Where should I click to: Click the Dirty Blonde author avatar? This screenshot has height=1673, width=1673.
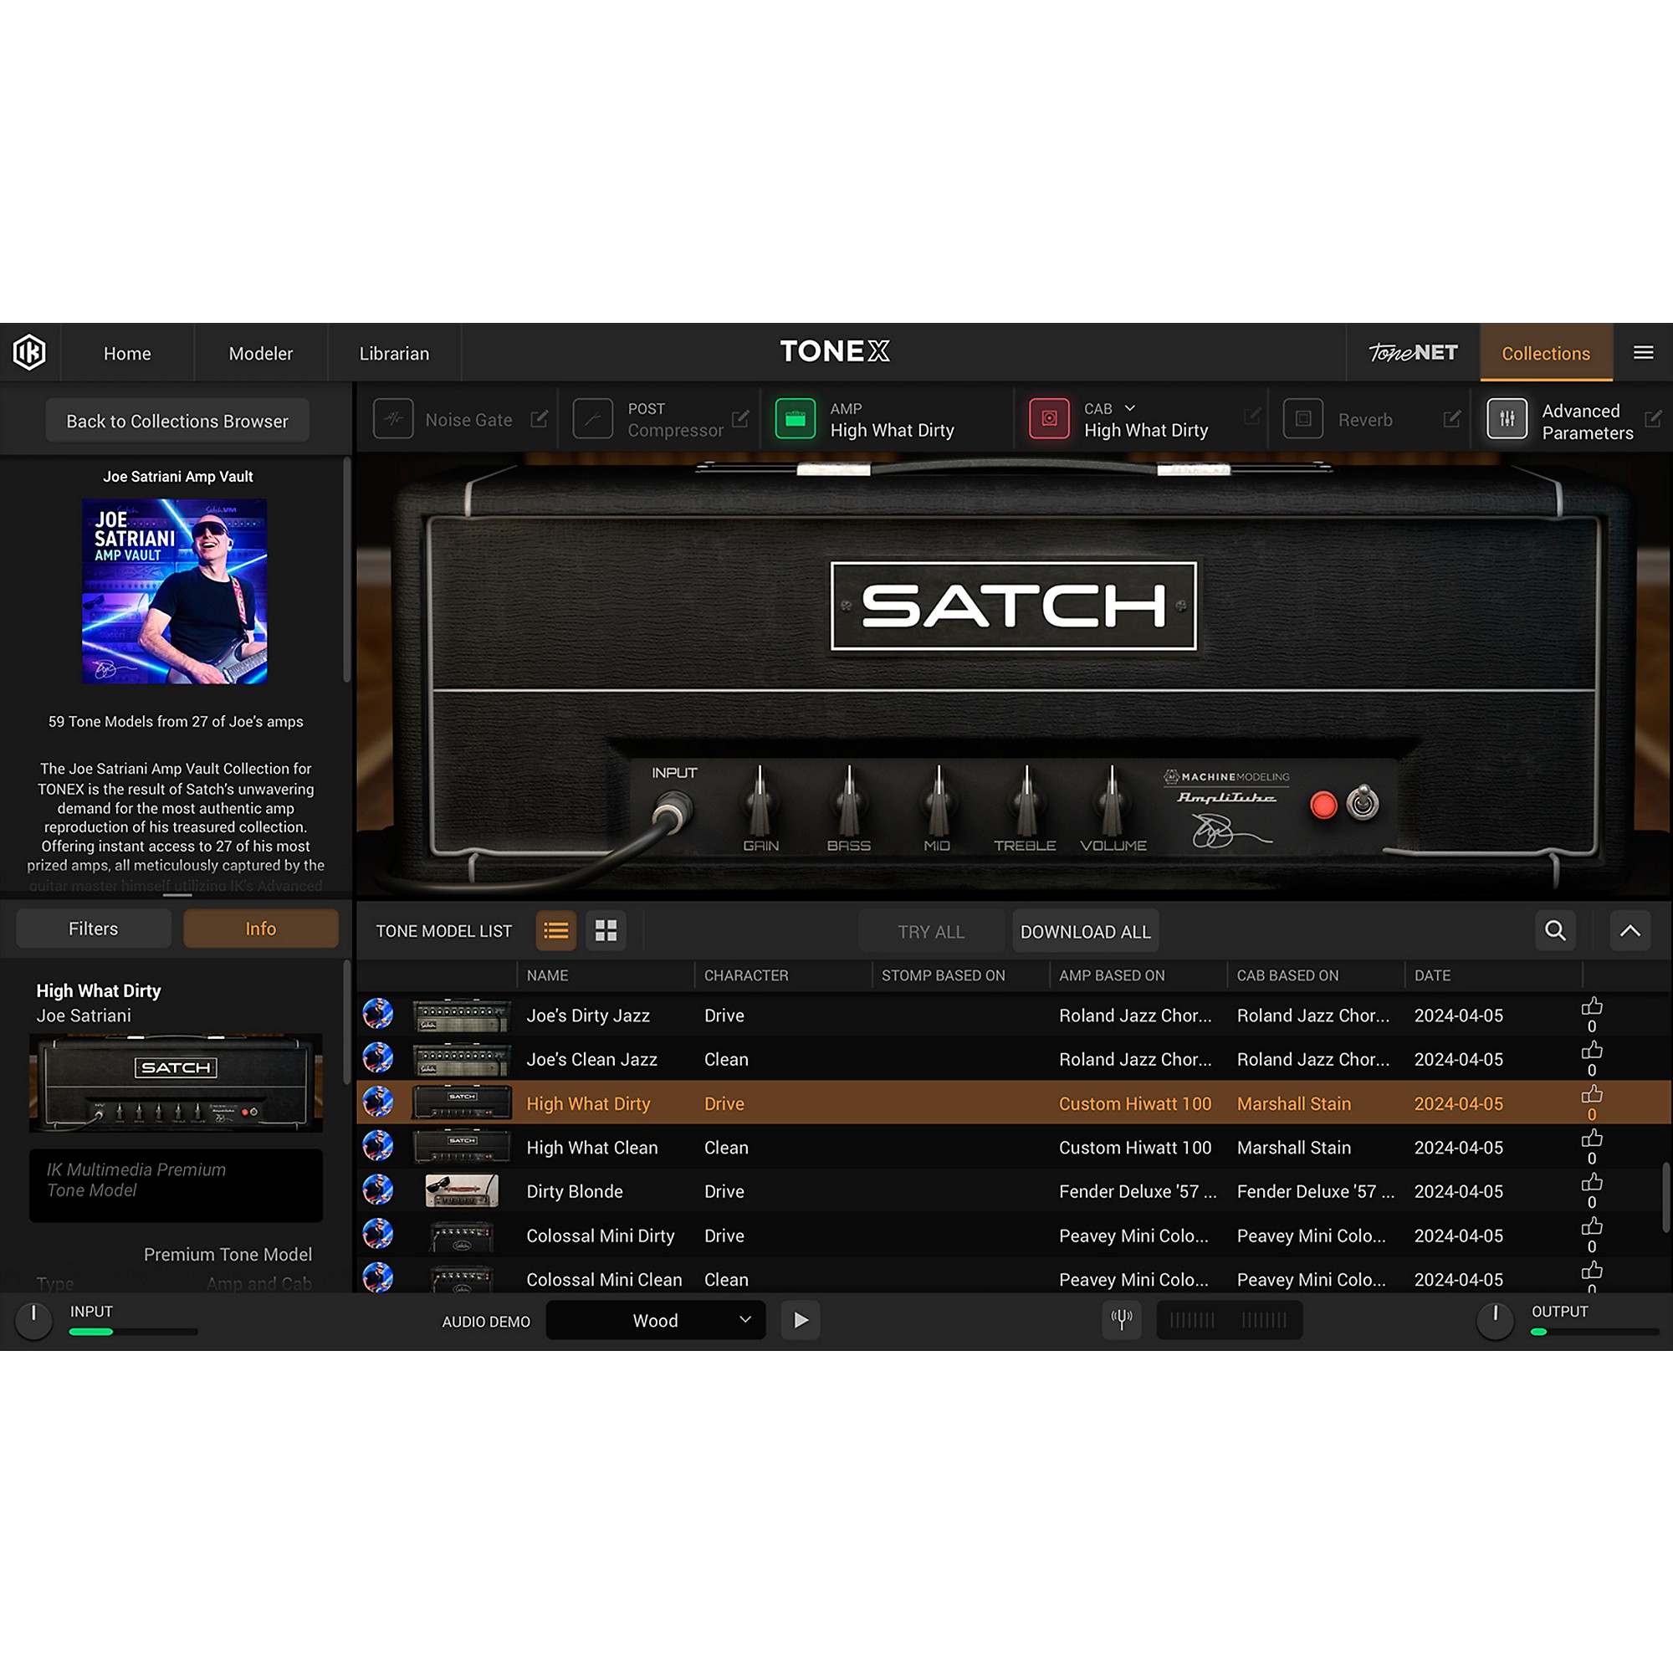click(377, 1190)
